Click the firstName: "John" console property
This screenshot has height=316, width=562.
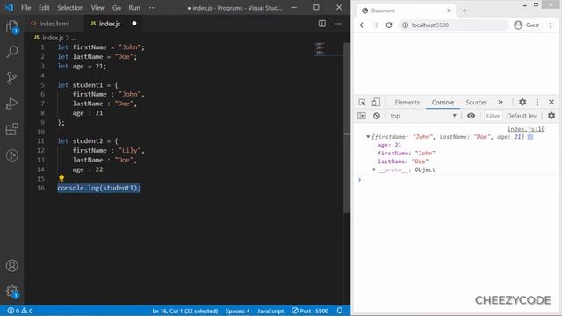pyautogui.click(x=407, y=154)
